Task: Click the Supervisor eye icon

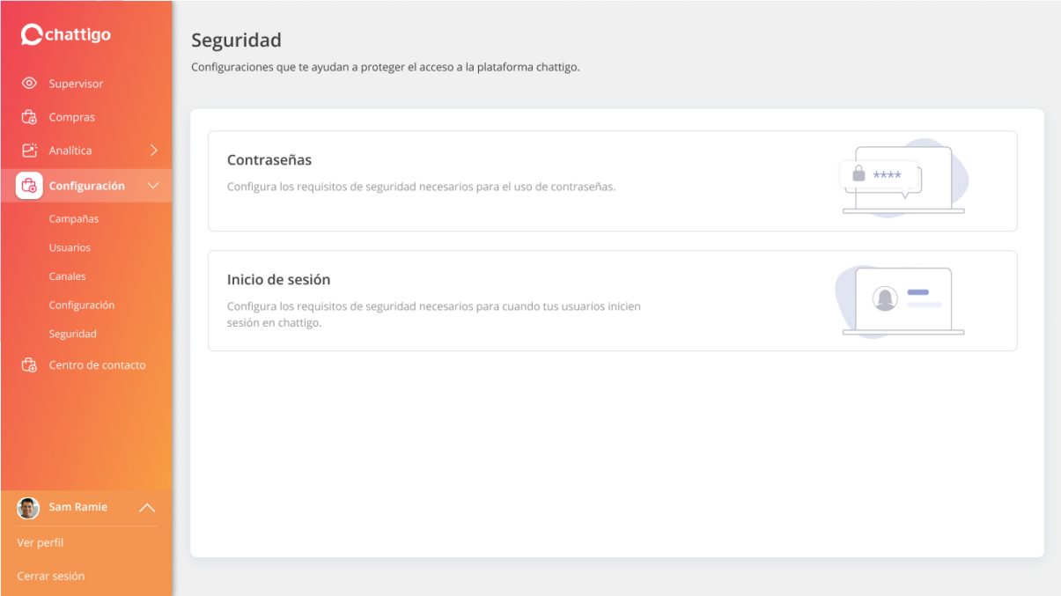Action: [29, 84]
